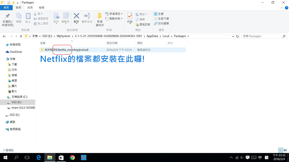Open the File (檔案) tab

(x=6, y=7)
